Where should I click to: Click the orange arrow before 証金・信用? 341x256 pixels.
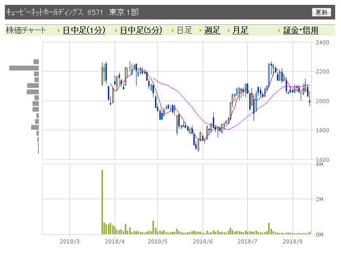point(279,31)
